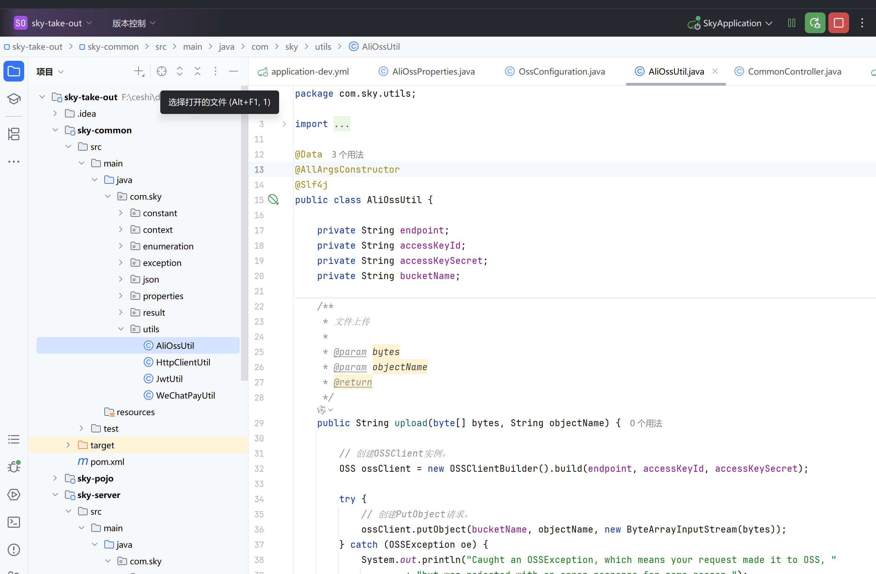Stop the running SkyApplication
This screenshot has width=876, height=574.
pos(838,23)
